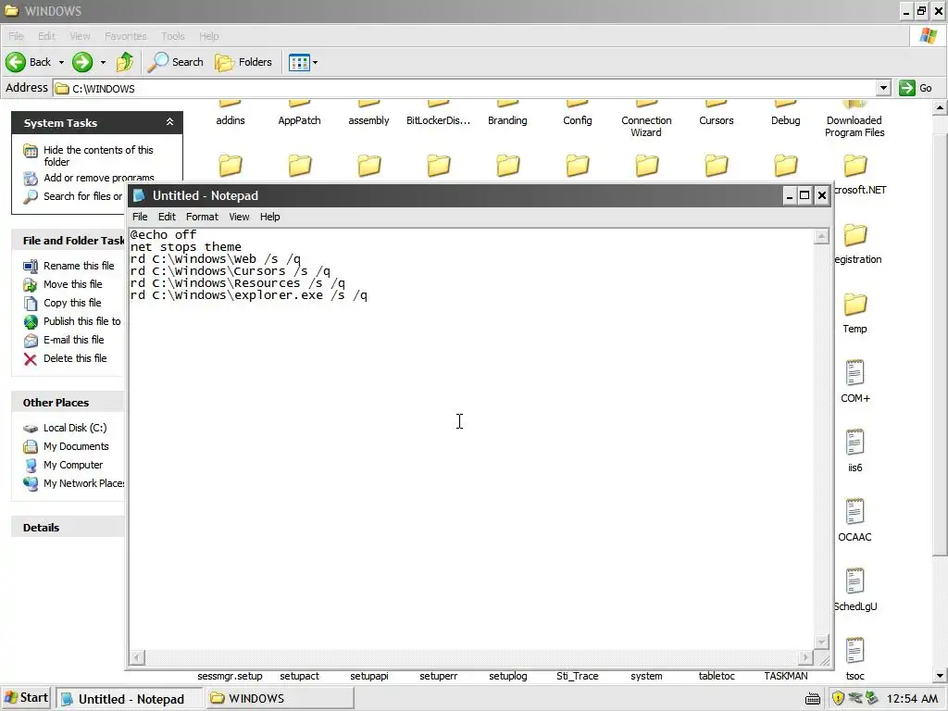Click the on-screen keyboard tray icon
Screen dimensions: 948x711
tap(813, 699)
